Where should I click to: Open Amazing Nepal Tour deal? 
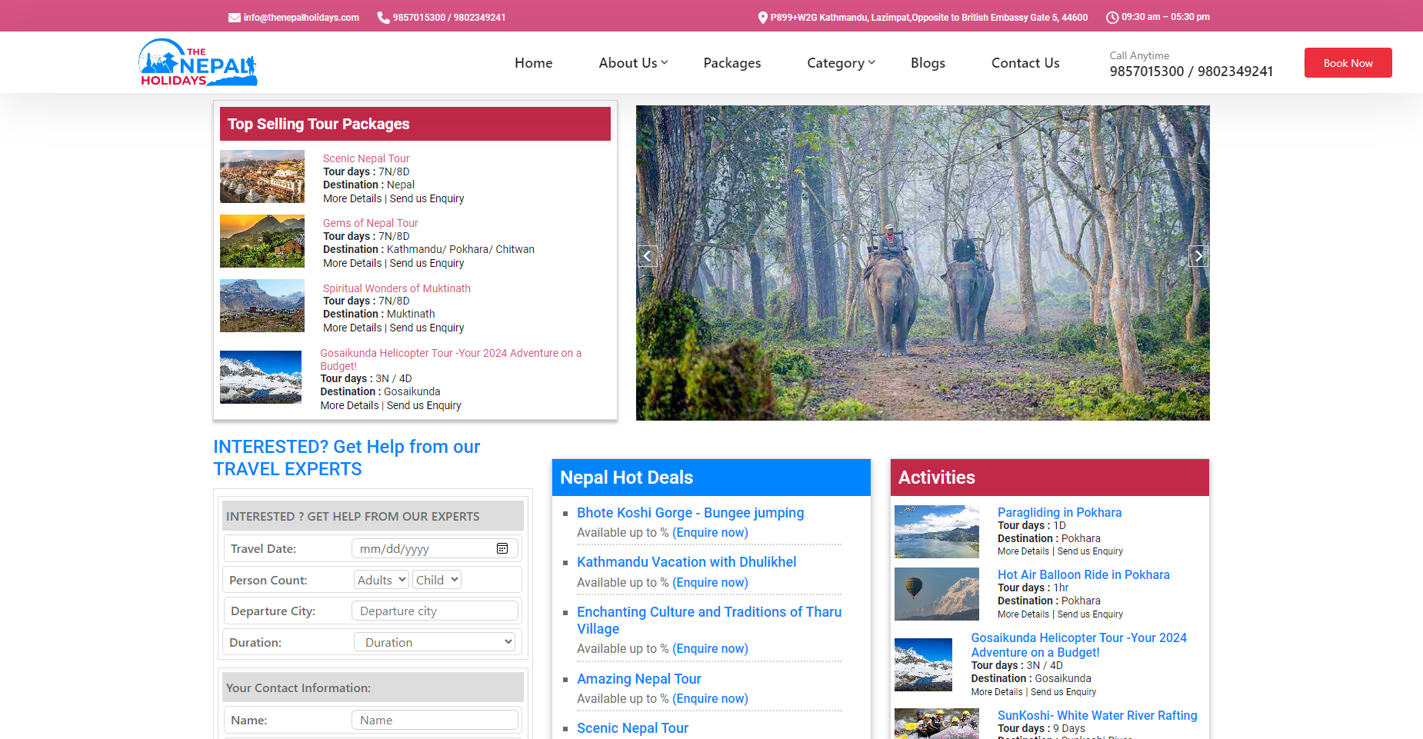pos(639,679)
